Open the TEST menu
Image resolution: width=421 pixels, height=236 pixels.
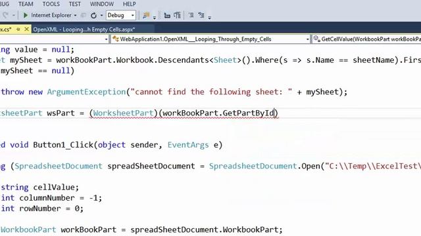point(74,4)
